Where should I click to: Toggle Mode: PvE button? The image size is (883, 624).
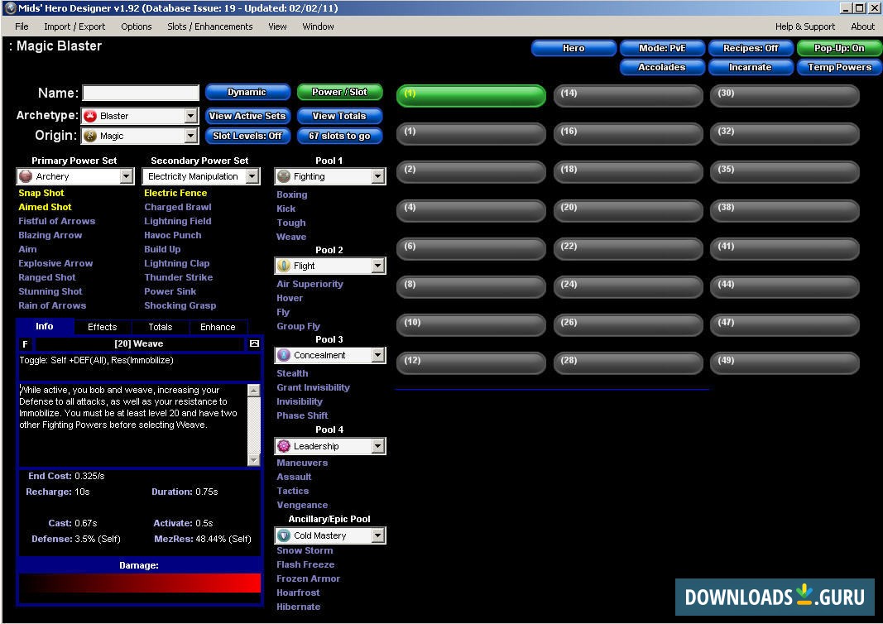662,49
